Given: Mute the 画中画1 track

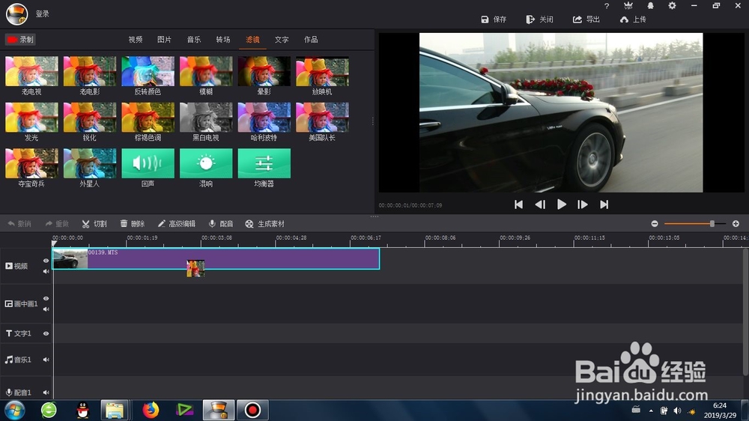Looking at the screenshot, I should point(46,309).
